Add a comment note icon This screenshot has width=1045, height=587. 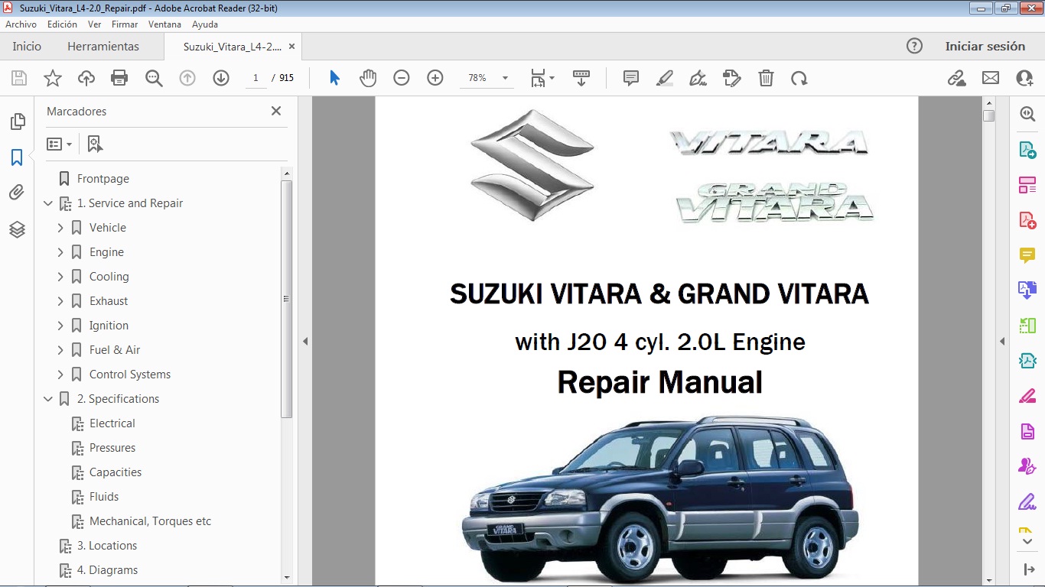tap(631, 78)
